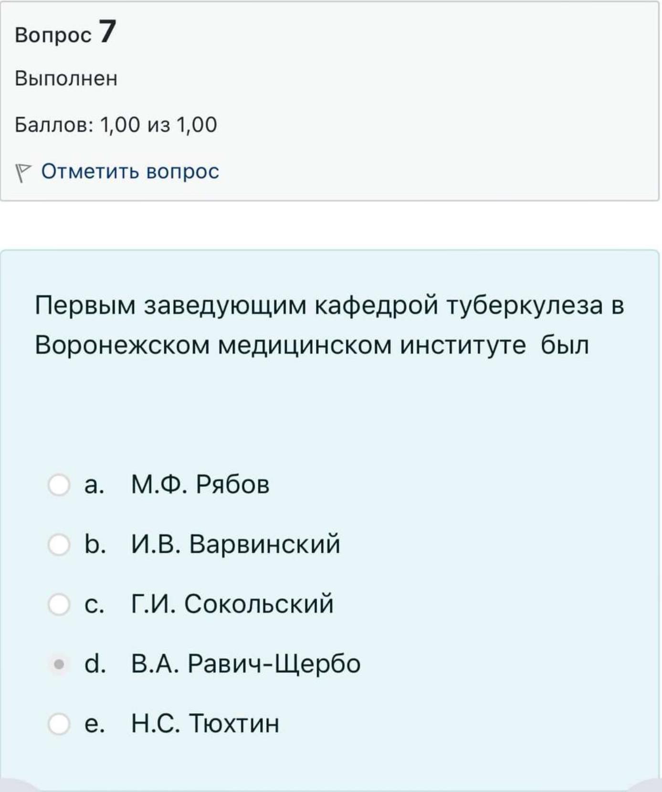Click the large number 7 in header

pos(108,32)
